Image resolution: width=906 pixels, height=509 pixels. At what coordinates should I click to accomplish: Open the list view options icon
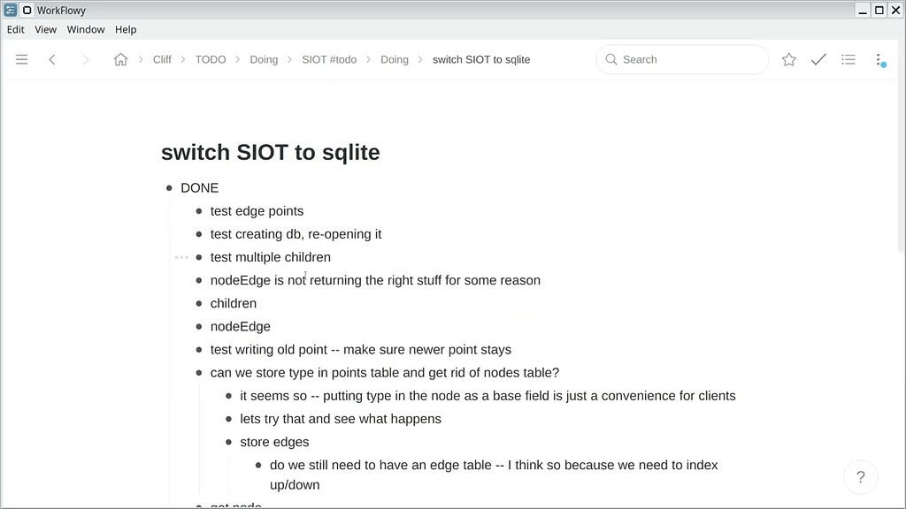[848, 59]
